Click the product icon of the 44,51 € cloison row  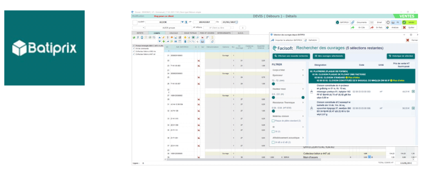tap(312, 92)
